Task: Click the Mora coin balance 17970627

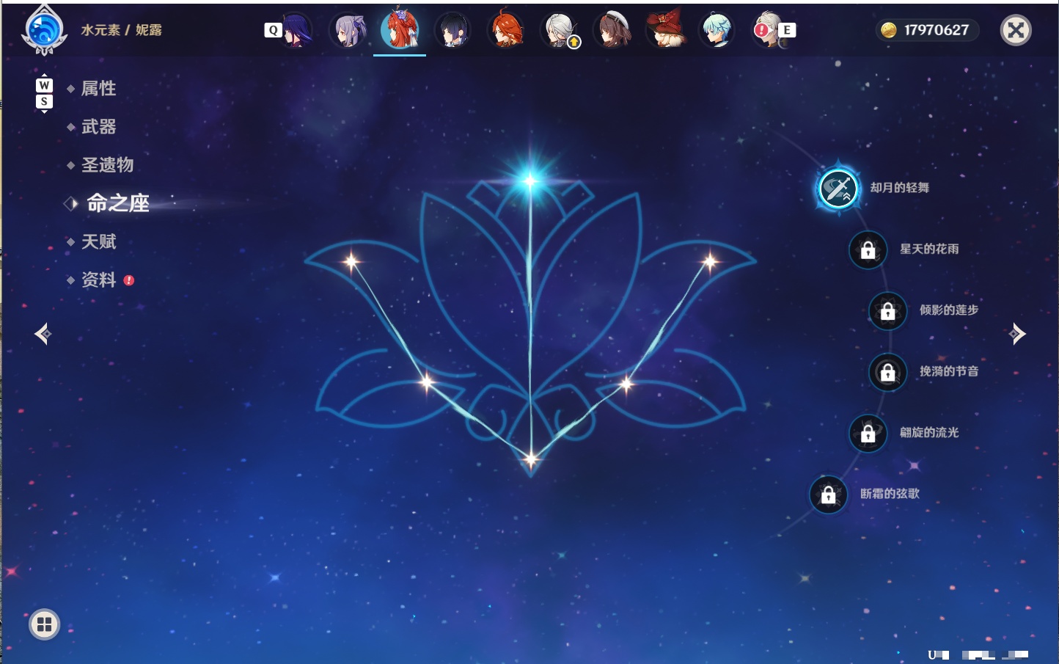Action: click(927, 30)
